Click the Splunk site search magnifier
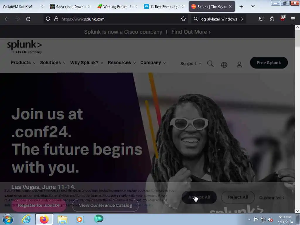 pos(210,64)
